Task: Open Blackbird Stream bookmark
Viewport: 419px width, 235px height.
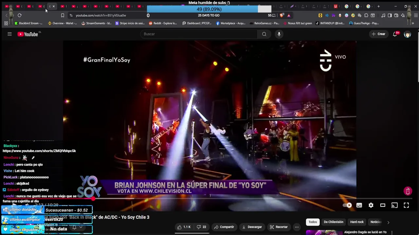Action: point(28,23)
